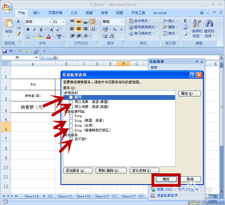
Task: Apply percent style number format
Action: pyautogui.click(x=115, y=29)
